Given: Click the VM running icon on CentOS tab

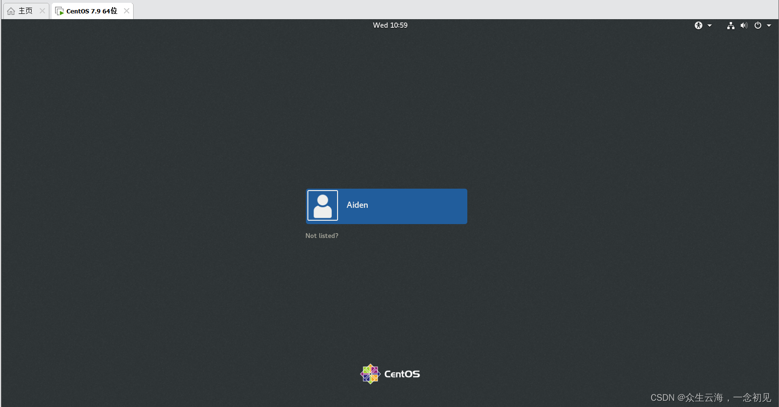Looking at the screenshot, I should point(60,11).
